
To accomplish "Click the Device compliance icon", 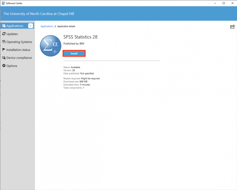I will 4,58.
